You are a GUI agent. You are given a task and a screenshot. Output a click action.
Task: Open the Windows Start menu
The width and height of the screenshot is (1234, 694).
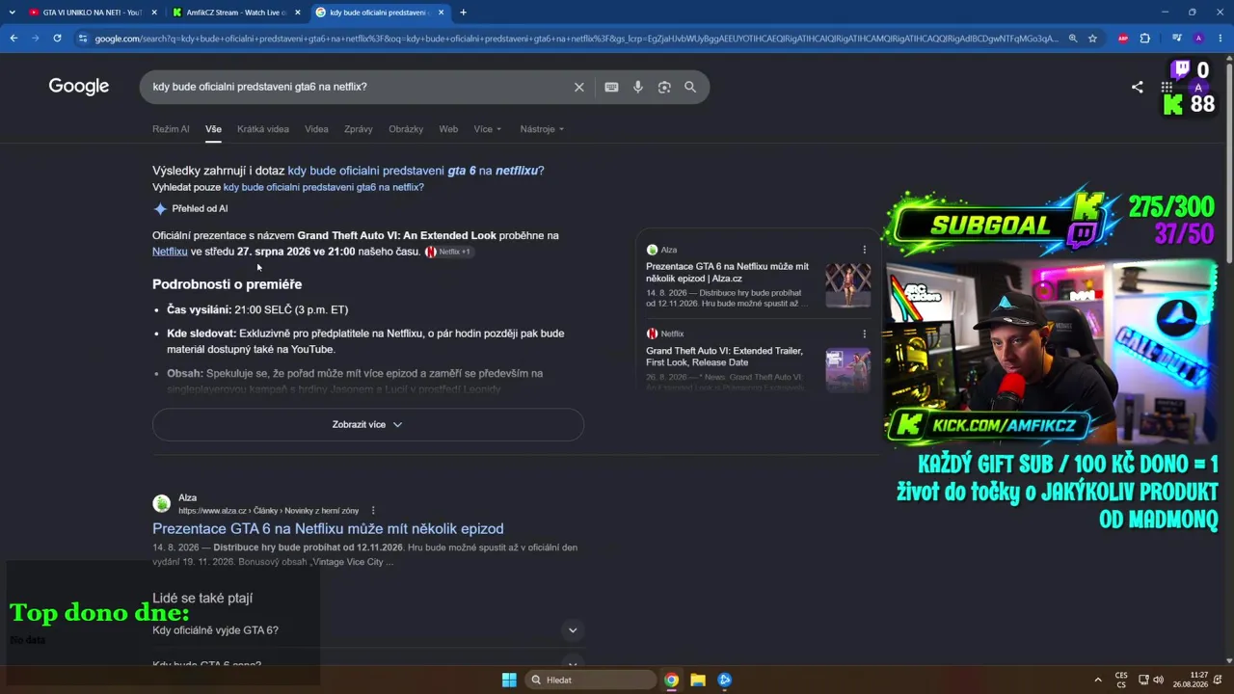[509, 680]
